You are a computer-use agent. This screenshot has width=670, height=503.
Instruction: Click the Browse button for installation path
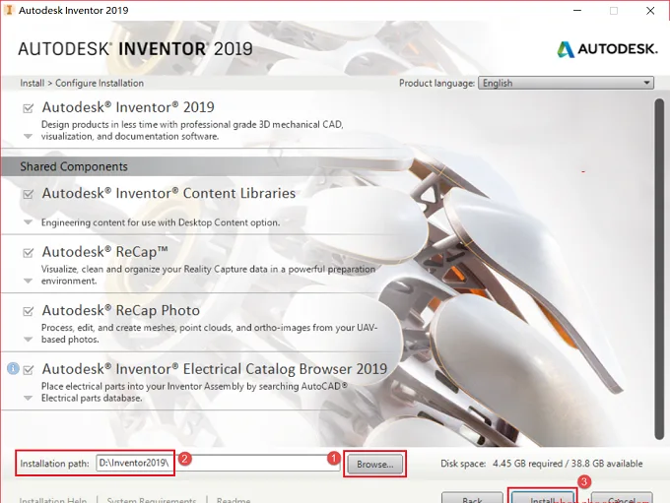tap(374, 465)
